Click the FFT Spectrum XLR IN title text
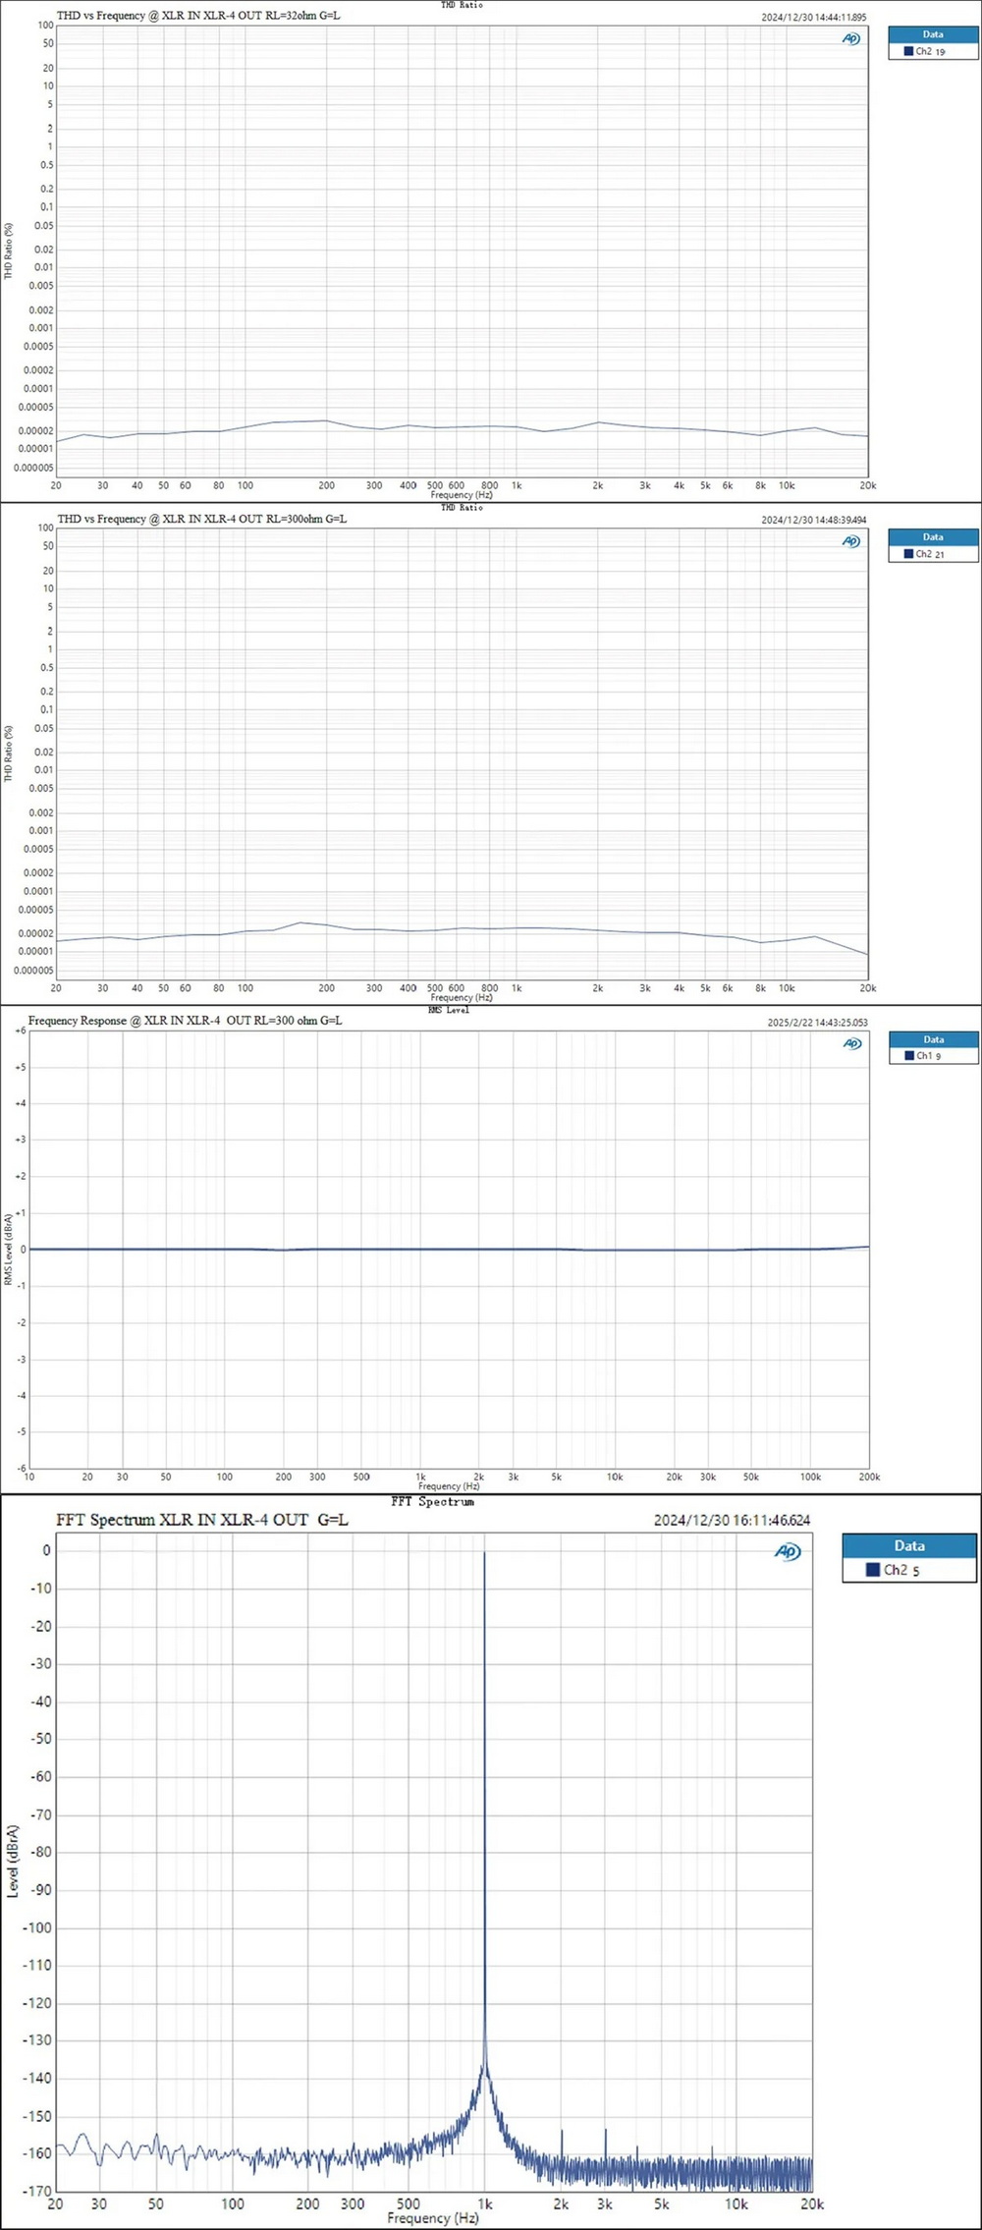The height and width of the screenshot is (2230, 982). coord(201,1520)
